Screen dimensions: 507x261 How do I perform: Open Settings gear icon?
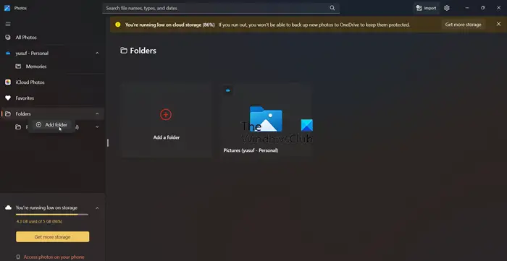pyautogui.click(x=447, y=8)
